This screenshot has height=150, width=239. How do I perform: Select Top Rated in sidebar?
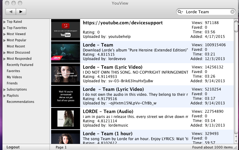(14, 22)
